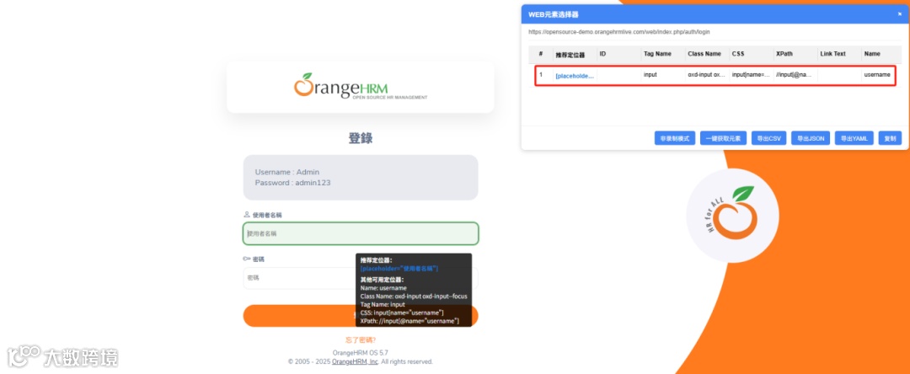Click the 'Password : admin123' hint text

click(292, 183)
